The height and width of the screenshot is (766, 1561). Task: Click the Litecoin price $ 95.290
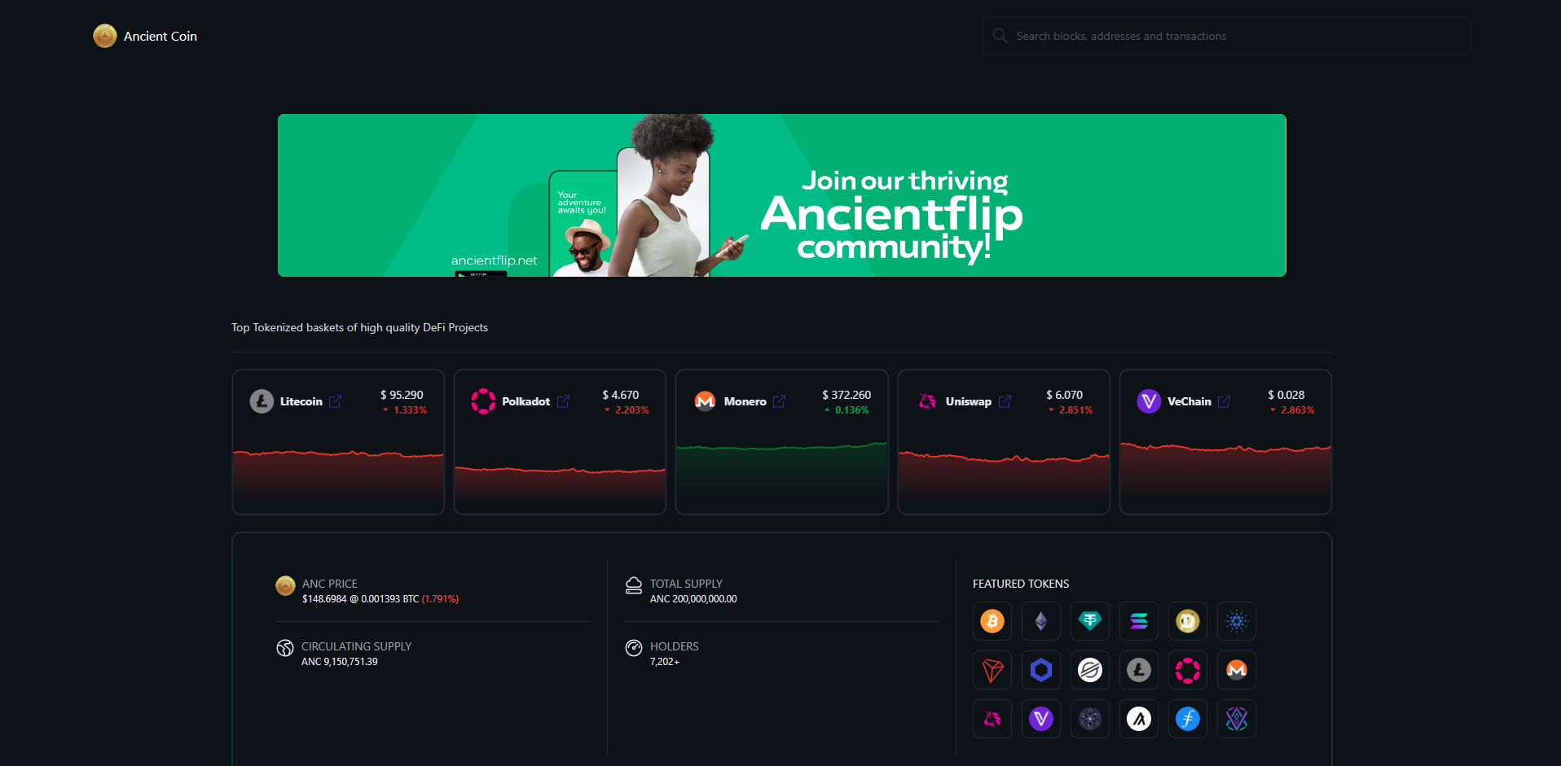[x=402, y=395]
